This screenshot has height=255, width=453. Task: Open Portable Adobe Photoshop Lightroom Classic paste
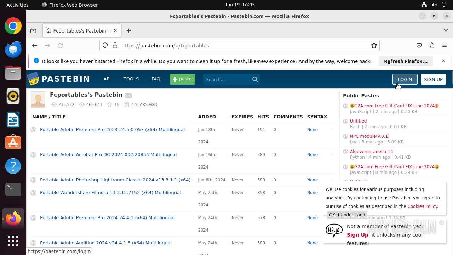(x=115, y=180)
